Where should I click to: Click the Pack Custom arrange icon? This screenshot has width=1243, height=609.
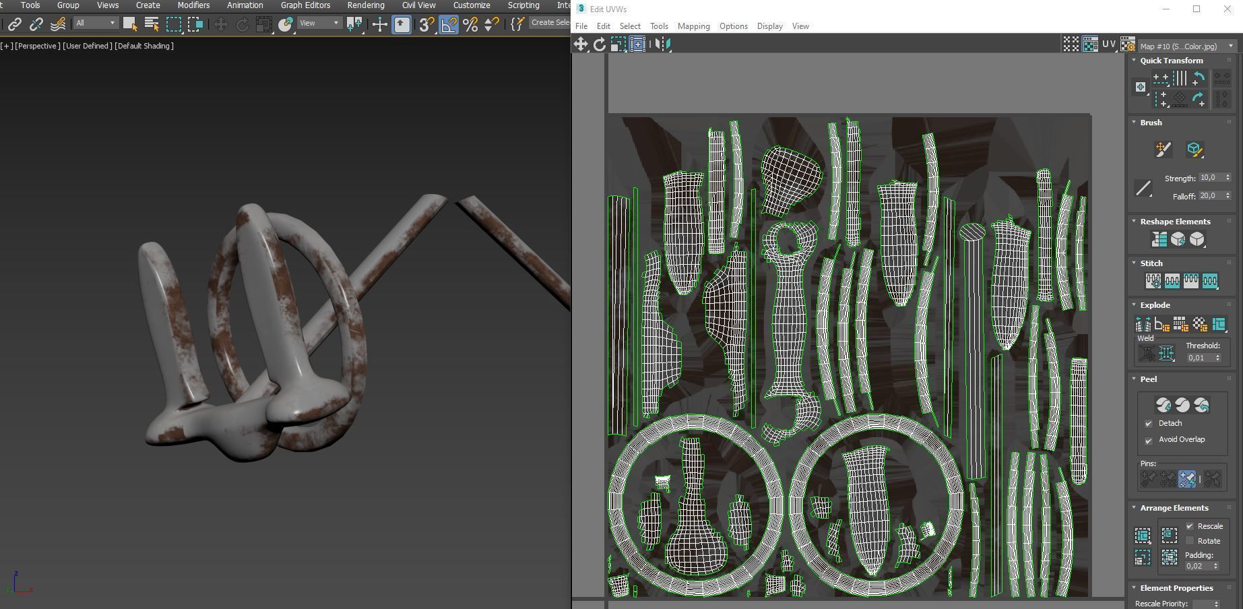(x=1143, y=536)
